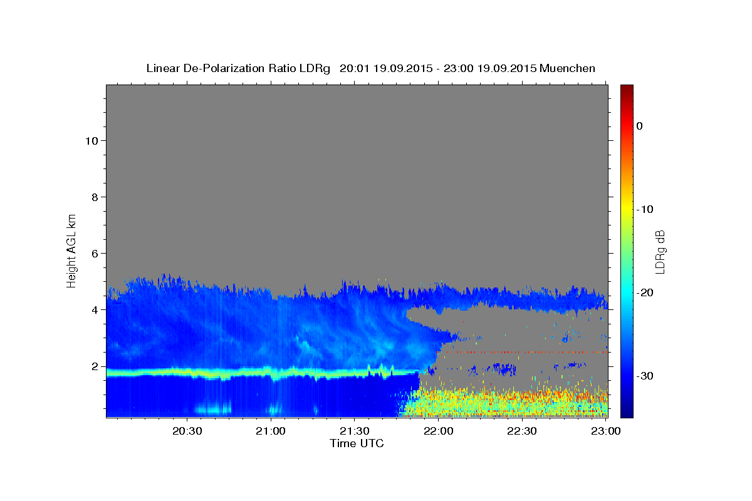The image size is (752, 501).
Task: Click the 22:30 time tick label
Action: click(521, 431)
